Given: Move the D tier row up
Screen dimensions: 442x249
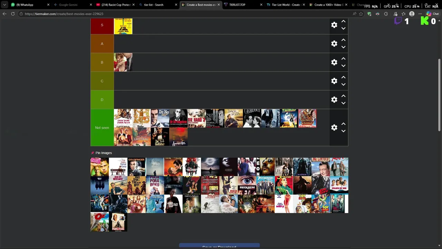Looking at the screenshot, I should 343,96.
